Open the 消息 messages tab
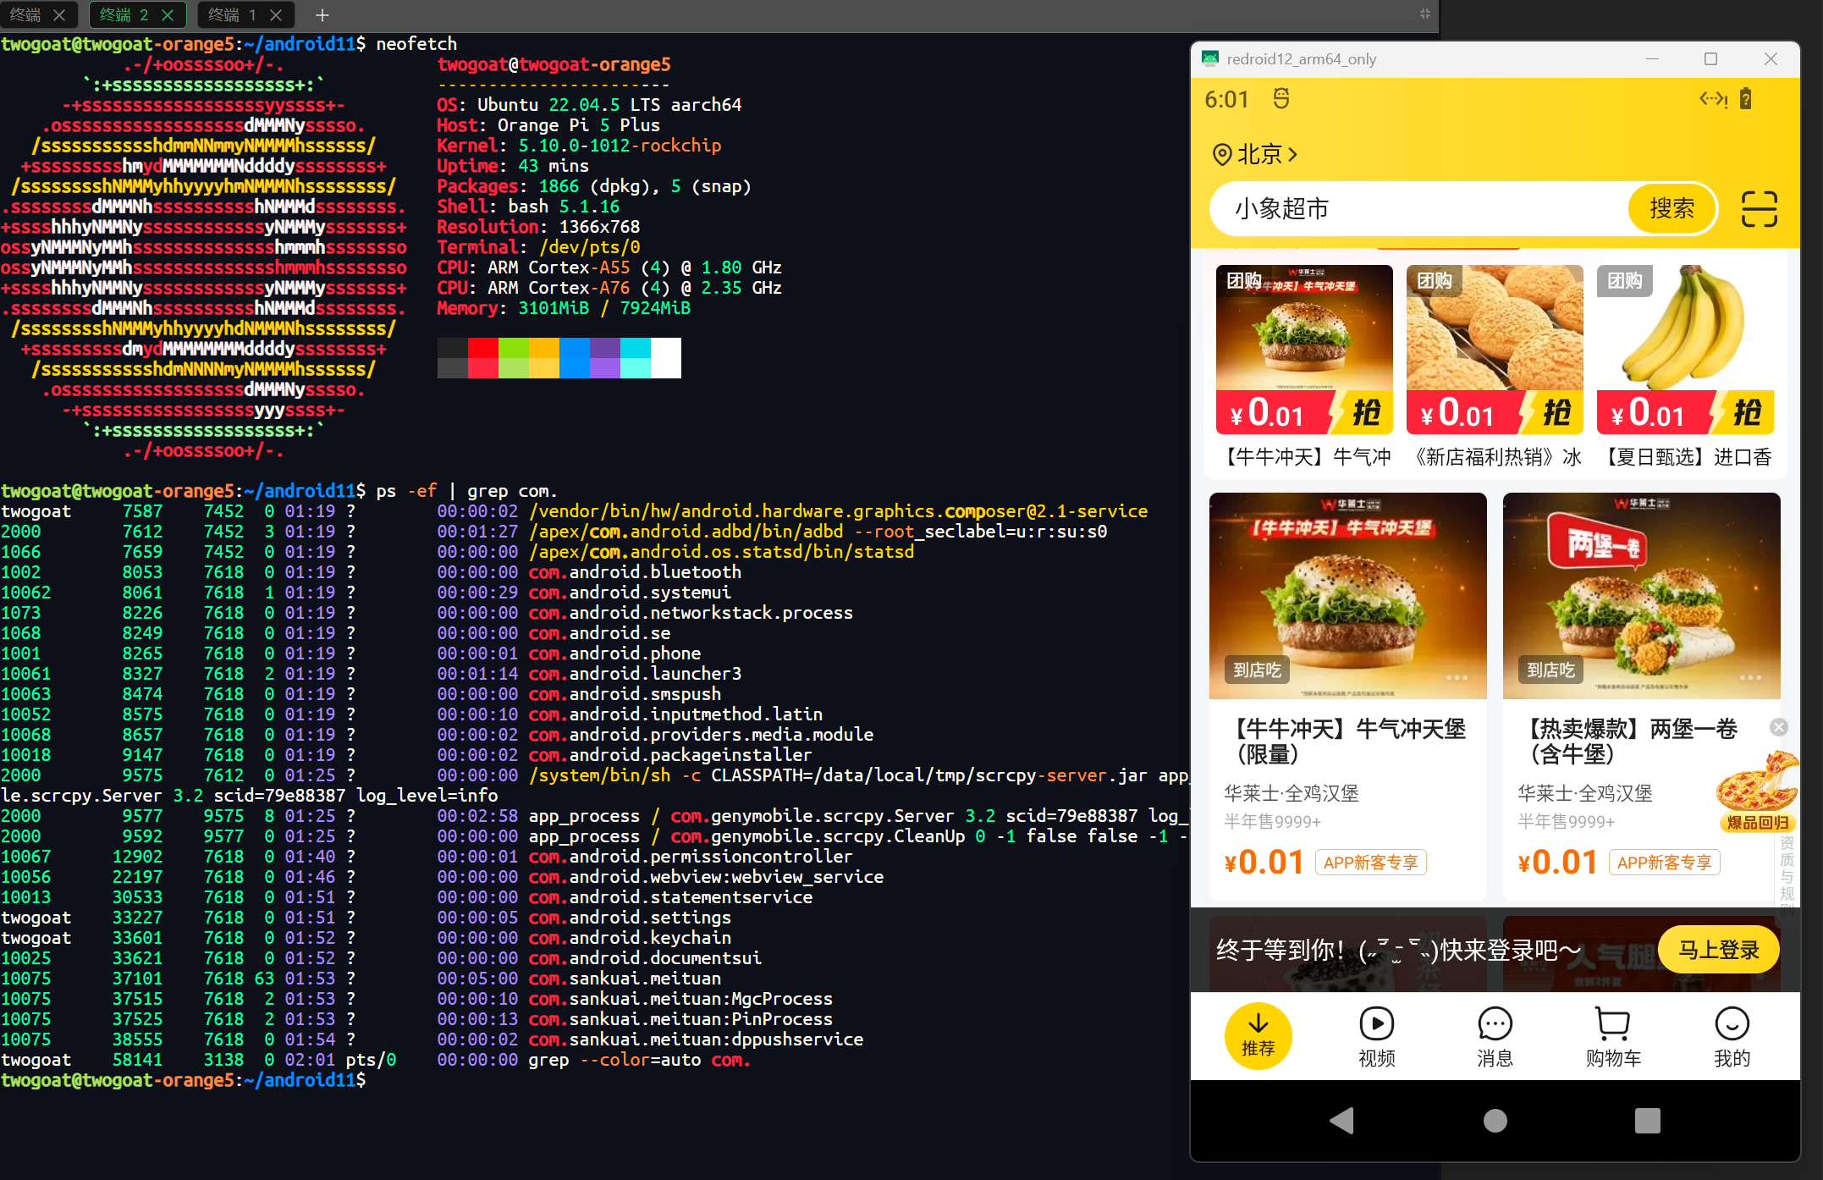 click(1495, 1037)
